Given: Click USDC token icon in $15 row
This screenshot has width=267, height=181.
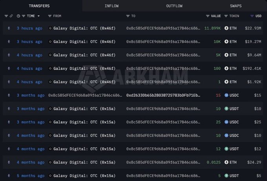Looking at the screenshot, I should [x=226, y=95].
